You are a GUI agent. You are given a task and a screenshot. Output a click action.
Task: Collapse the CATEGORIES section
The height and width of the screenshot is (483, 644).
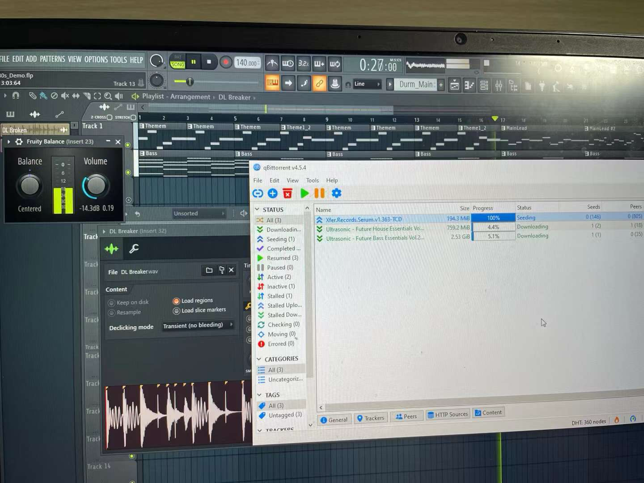(x=259, y=359)
